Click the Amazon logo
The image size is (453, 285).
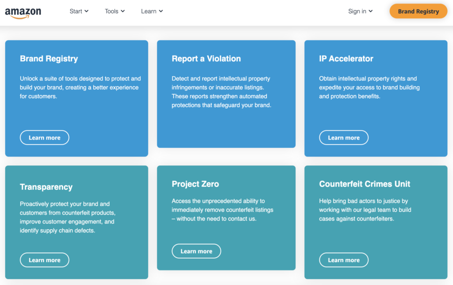(23, 13)
